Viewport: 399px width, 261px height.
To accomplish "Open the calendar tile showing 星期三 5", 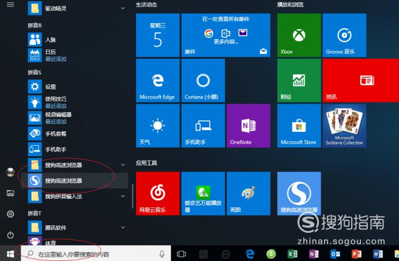I will (x=158, y=35).
